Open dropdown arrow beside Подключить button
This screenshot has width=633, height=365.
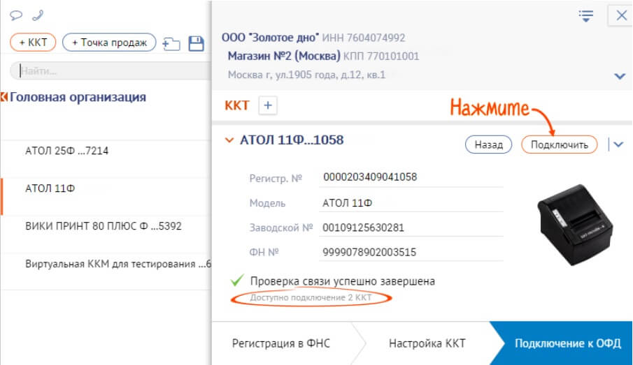617,144
